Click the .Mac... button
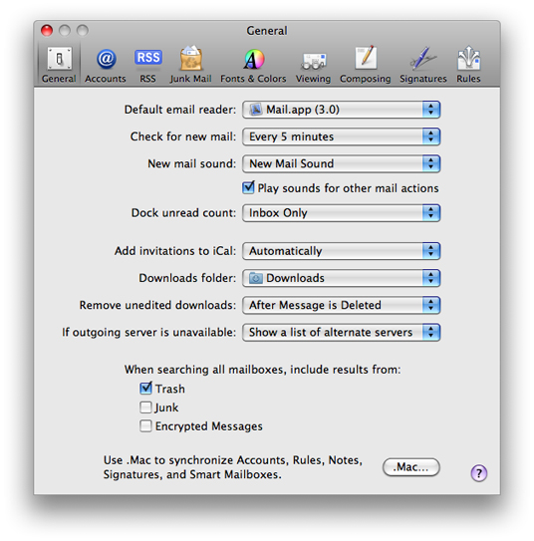The width and height of the screenshot is (534, 541). click(x=411, y=467)
